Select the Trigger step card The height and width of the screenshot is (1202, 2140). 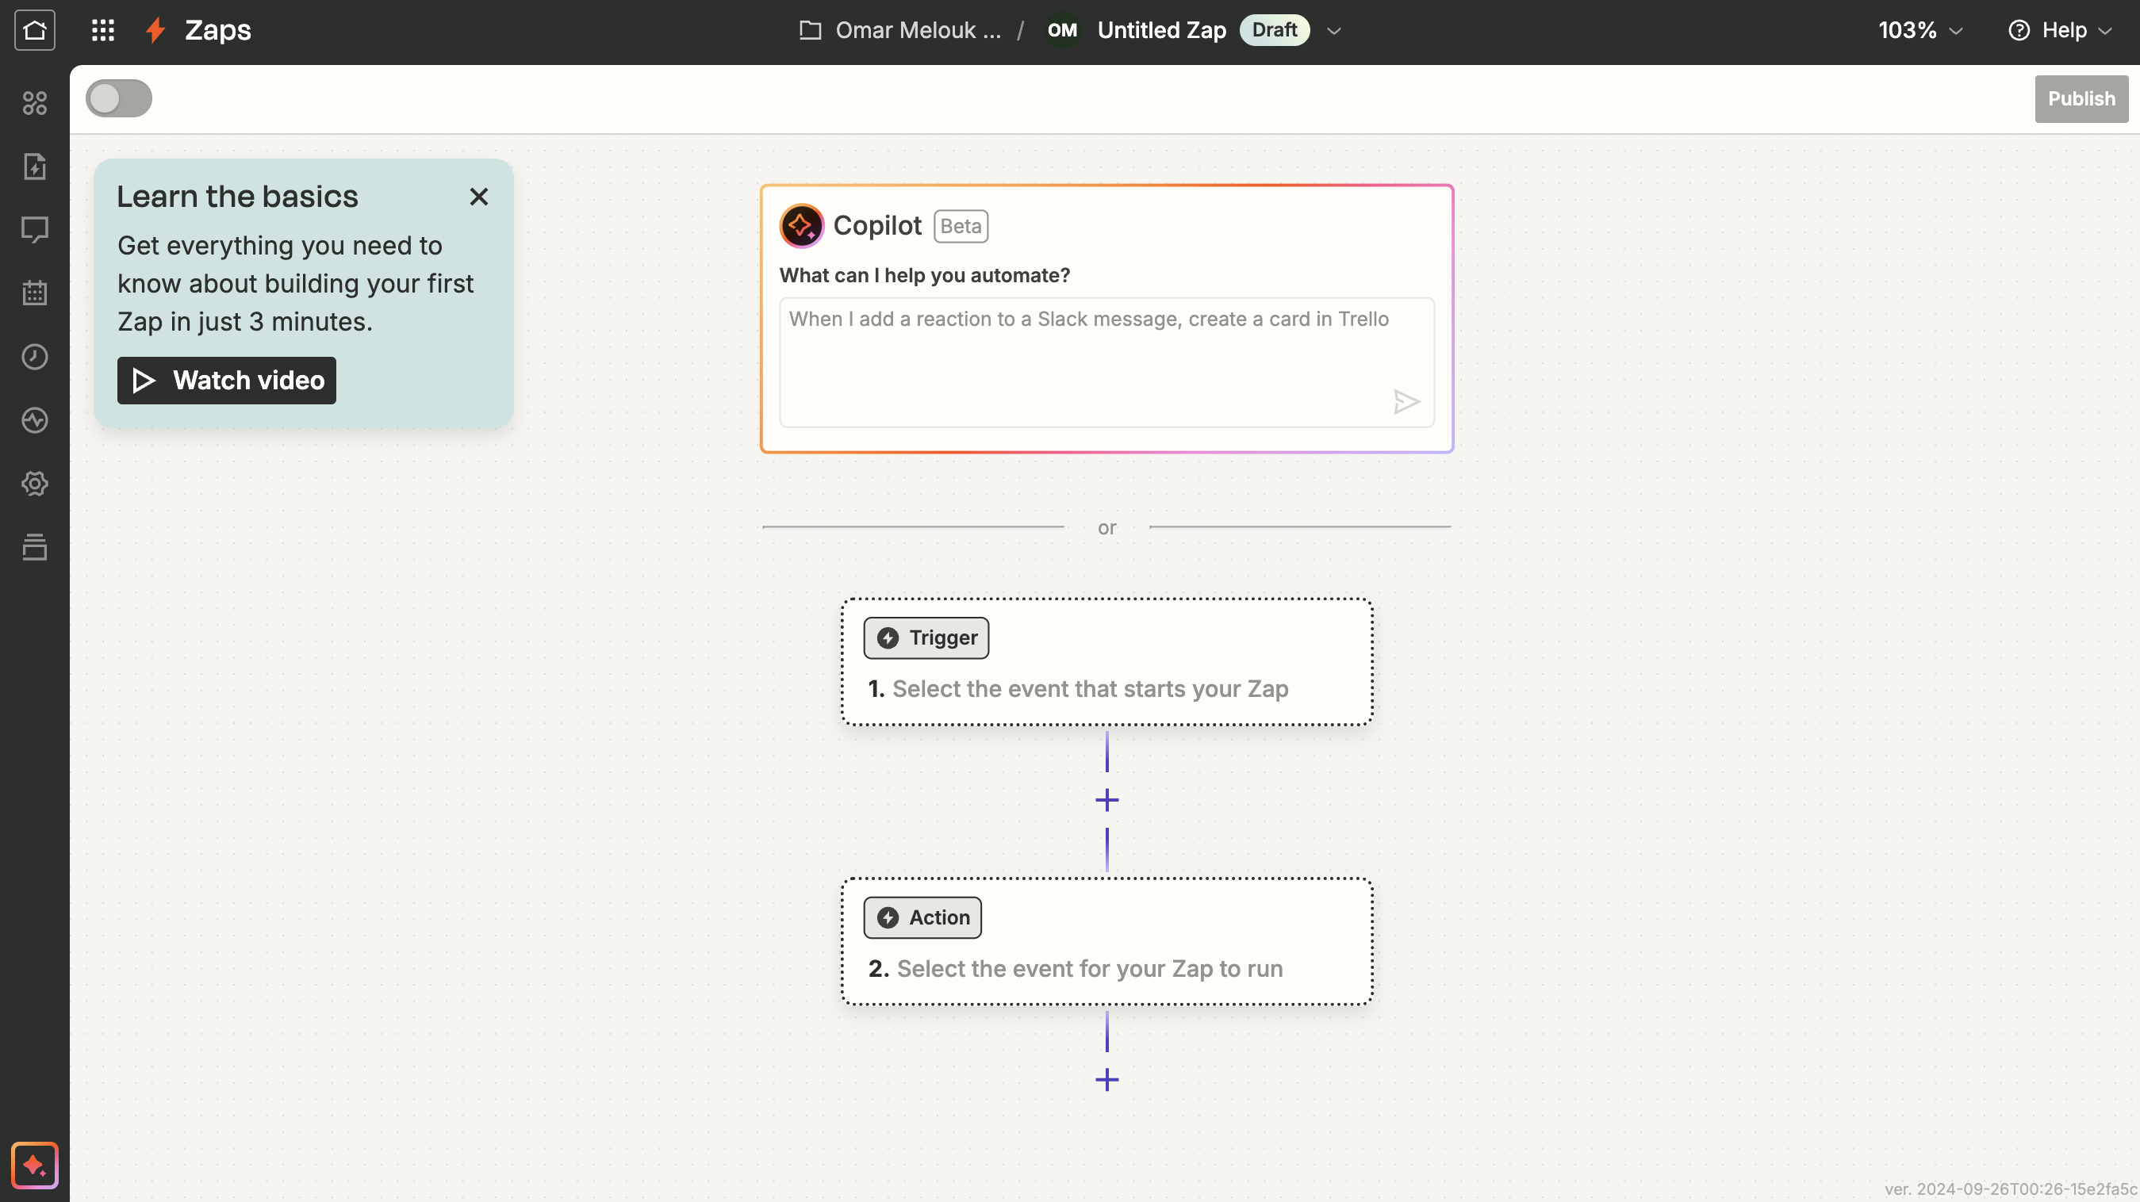click(1106, 662)
